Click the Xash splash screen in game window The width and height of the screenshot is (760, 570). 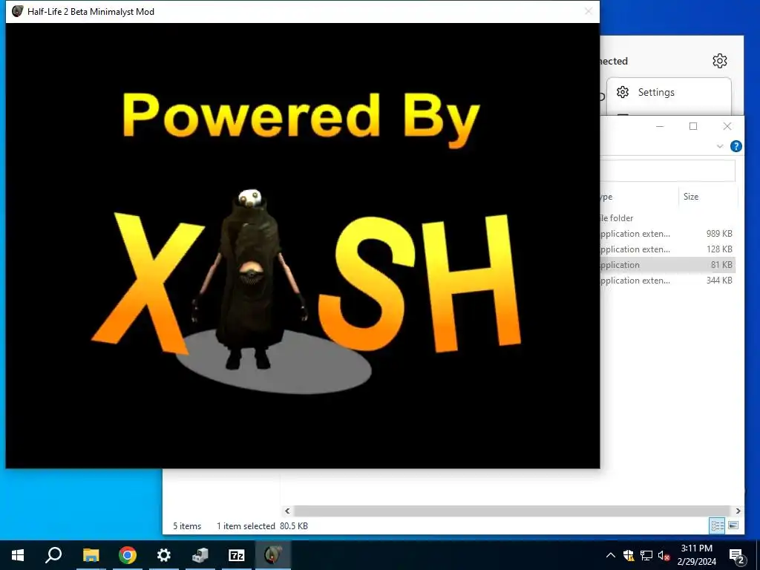point(303,245)
